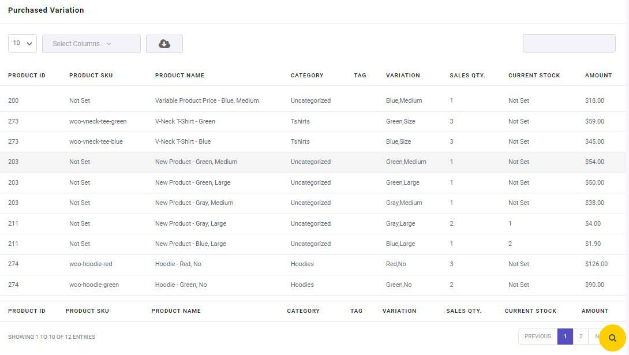Click the search input field

click(x=568, y=43)
